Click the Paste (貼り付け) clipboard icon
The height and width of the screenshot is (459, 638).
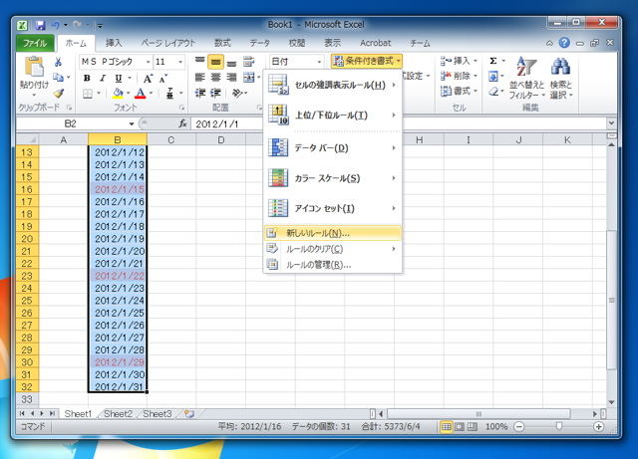click(x=34, y=67)
